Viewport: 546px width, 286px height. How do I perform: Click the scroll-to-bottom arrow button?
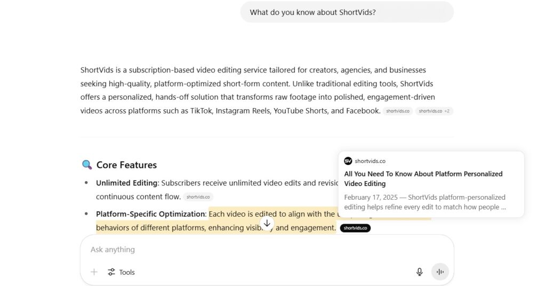267,223
